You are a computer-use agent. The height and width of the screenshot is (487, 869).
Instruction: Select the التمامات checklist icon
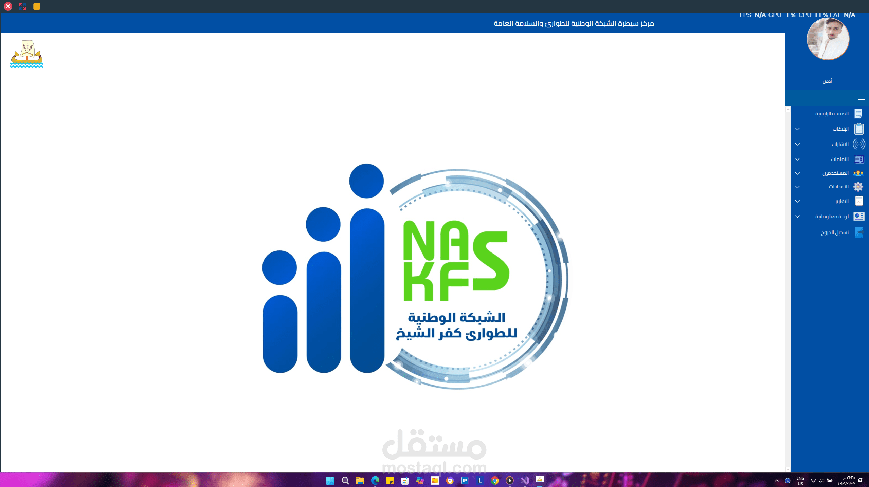click(859, 159)
